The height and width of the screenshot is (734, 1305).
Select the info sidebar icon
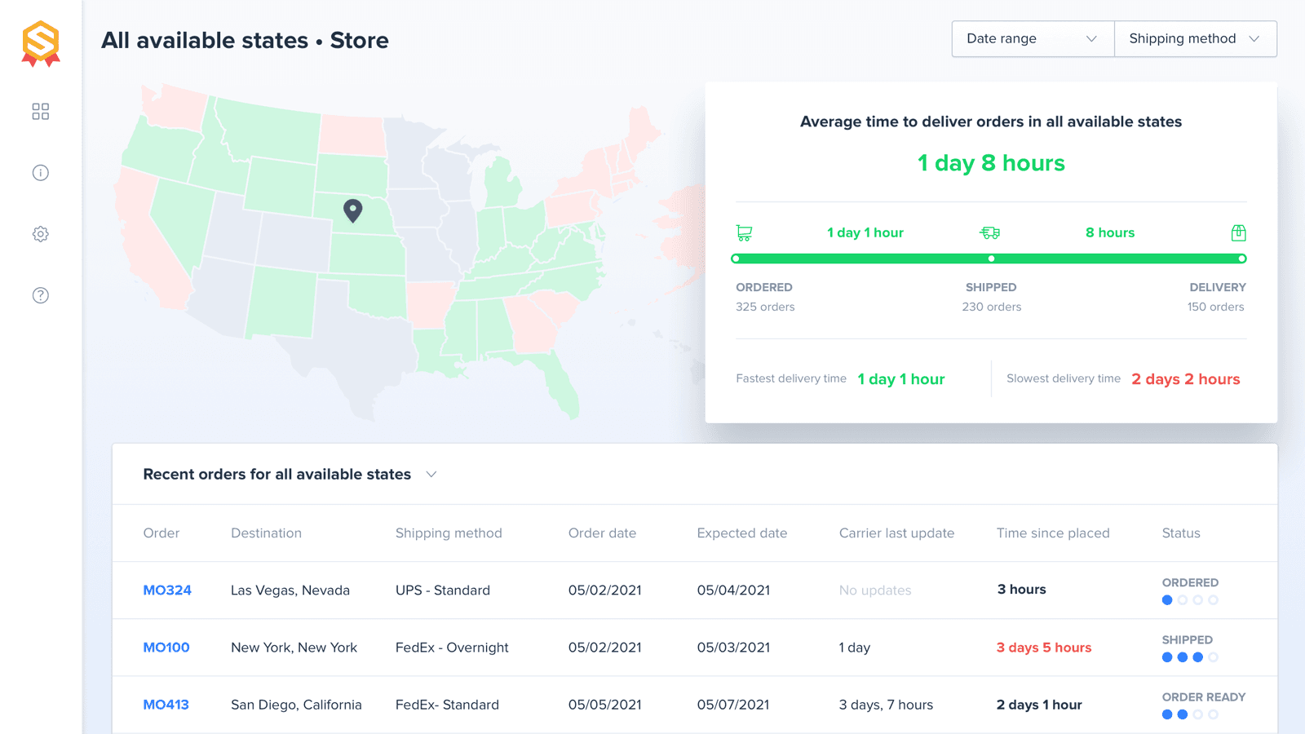click(x=40, y=173)
